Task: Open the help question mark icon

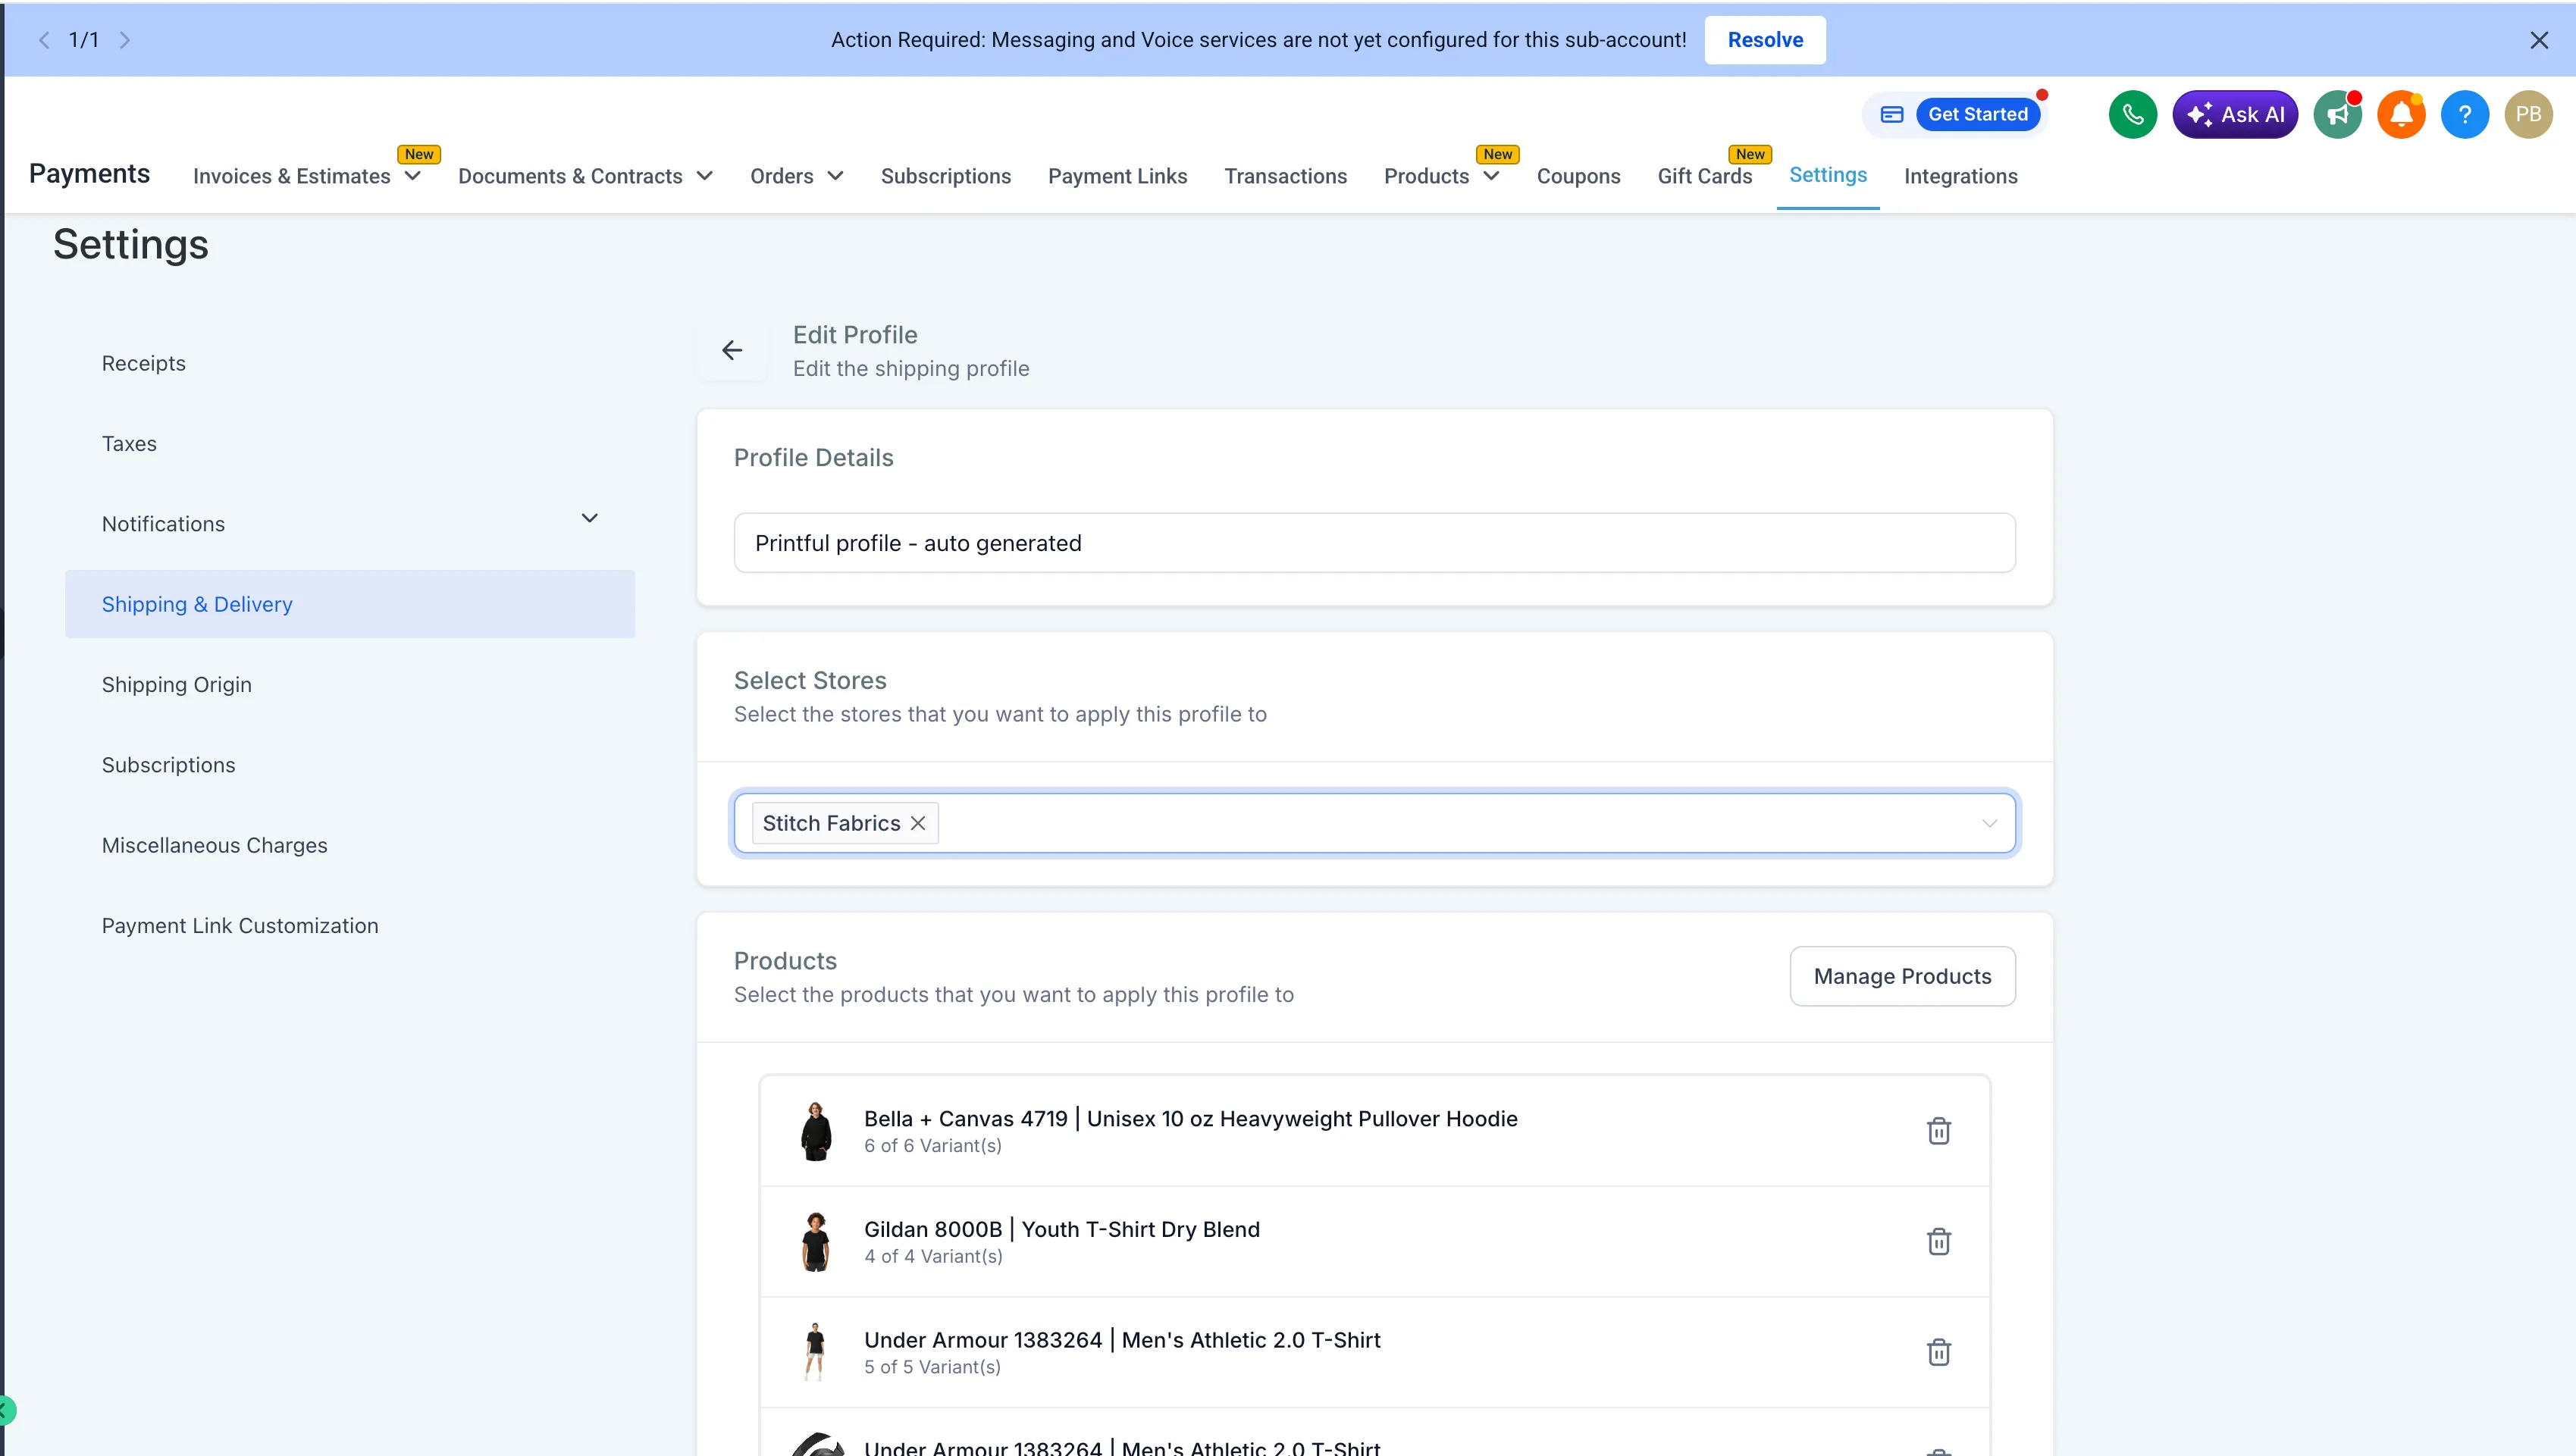Action: [2465, 114]
